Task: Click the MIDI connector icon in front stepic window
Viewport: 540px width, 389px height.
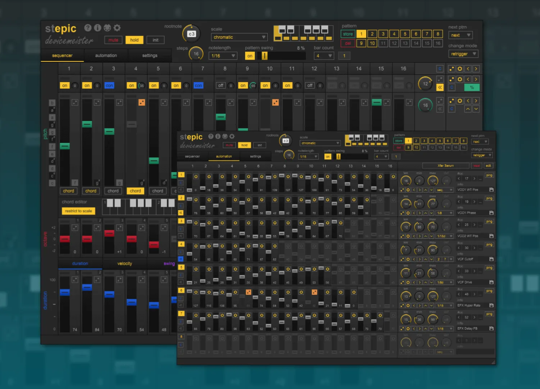Action: click(225, 136)
